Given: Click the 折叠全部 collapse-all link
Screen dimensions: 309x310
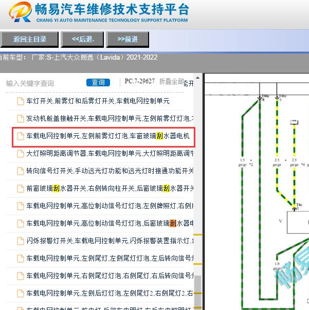Looking at the screenshot, I should 171,81.
